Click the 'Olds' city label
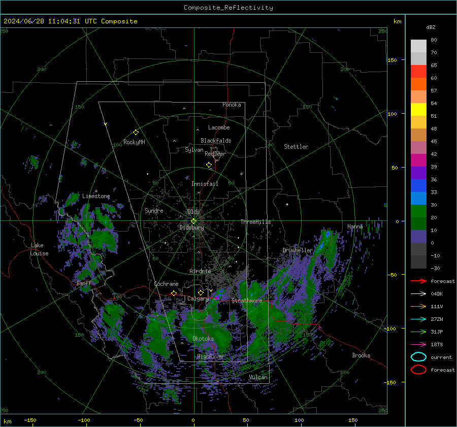Viewport: 457px width, 427px height. (193, 212)
